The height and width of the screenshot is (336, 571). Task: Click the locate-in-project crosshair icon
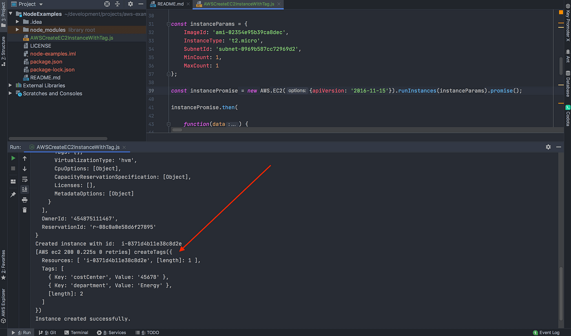(107, 4)
